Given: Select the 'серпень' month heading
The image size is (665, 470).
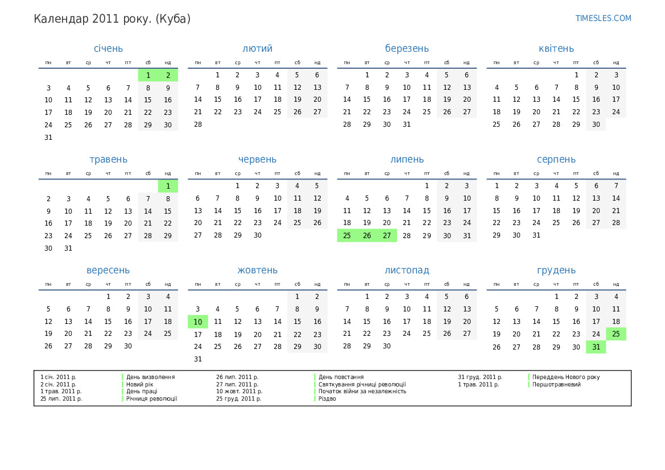Looking at the screenshot, I should coord(556,160).
